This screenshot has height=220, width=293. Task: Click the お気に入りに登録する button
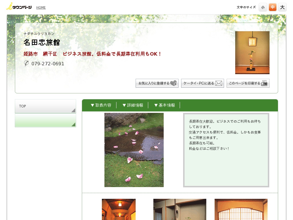(157, 83)
